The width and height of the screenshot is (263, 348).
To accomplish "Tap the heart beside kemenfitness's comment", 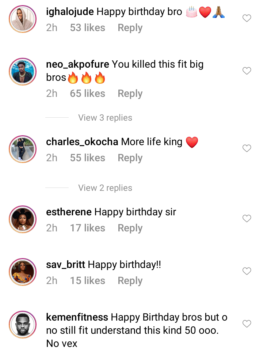I will (x=247, y=324).
